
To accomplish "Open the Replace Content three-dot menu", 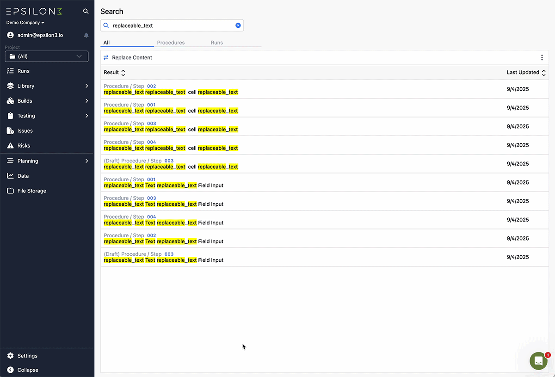I will click(x=542, y=57).
